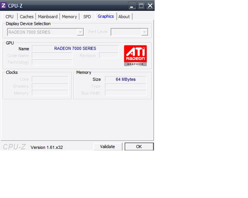Click the Validate button
Image resolution: width=248 pixels, height=198 pixels.
(108, 147)
